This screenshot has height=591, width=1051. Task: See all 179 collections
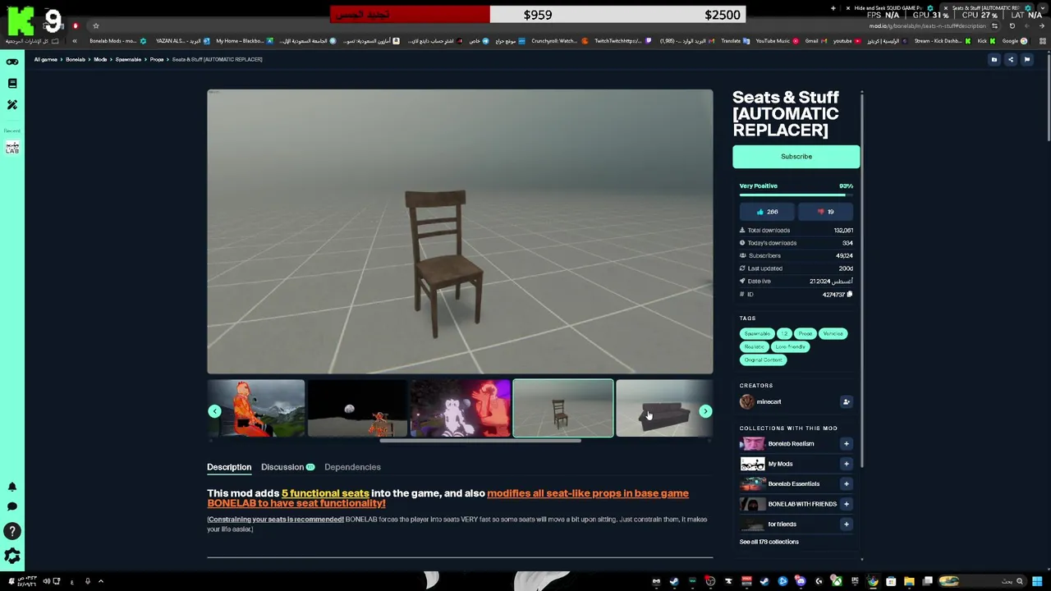point(769,542)
